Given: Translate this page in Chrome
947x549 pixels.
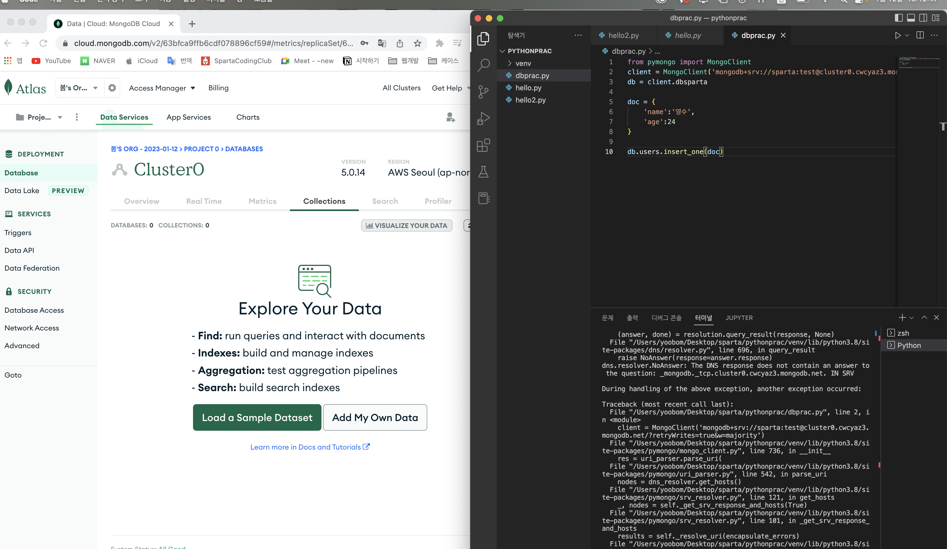Looking at the screenshot, I should point(382,43).
